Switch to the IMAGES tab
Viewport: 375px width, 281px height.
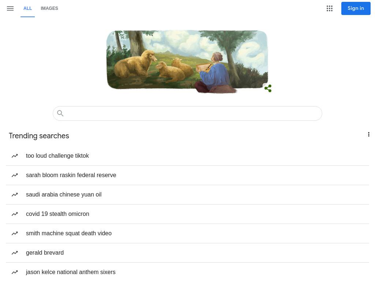click(49, 8)
